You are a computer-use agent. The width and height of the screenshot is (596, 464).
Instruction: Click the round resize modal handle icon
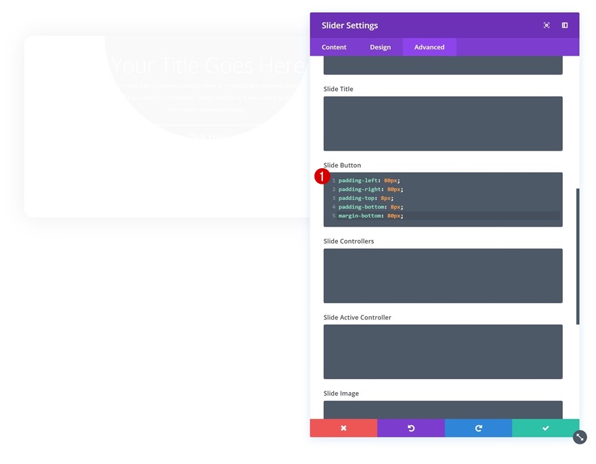click(580, 438)
